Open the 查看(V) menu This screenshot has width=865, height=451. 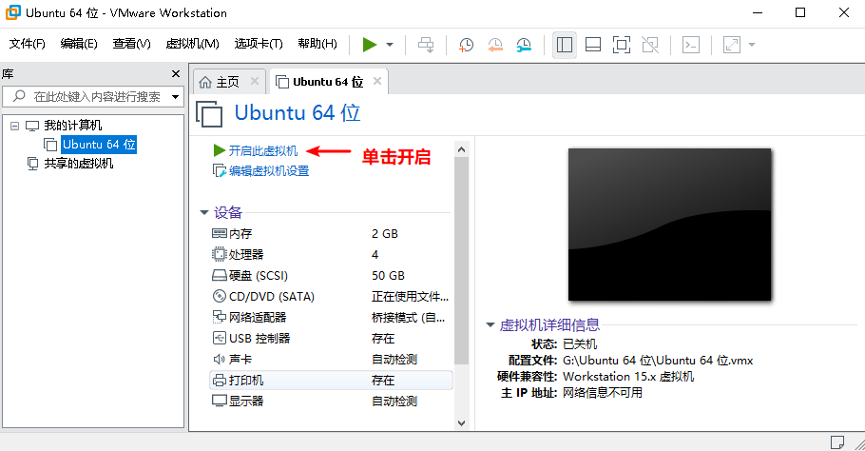(131, 44)
